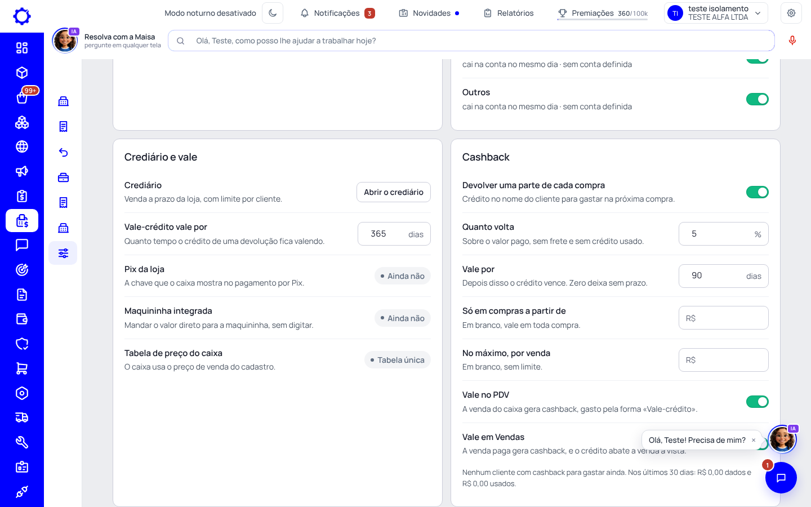This screenshot has height=507, width=811.
Task: Select the sliders settings icon in the submenu
Action: pos(63,253)
